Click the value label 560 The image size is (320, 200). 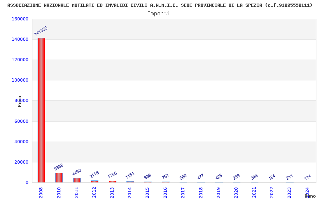coord(183,177)
